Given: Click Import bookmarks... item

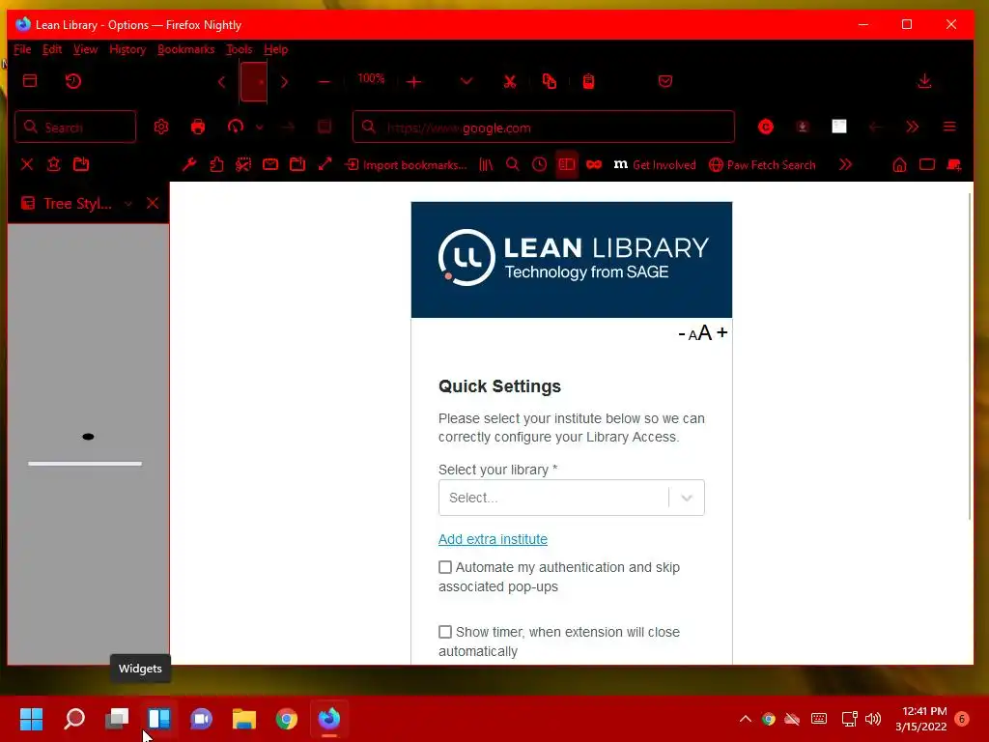Looking at the screenshot, I should coord(407,164).
